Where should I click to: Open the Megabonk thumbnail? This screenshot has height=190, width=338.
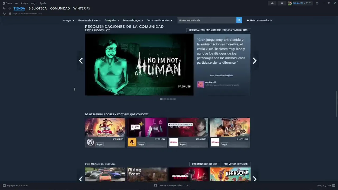click(x=230, y=174)
